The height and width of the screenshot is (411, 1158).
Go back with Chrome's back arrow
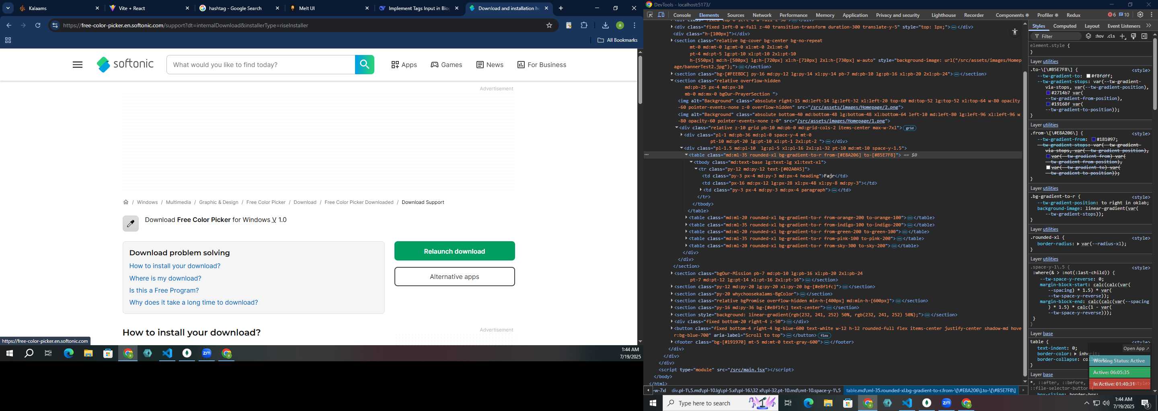(x=9, y=26)
